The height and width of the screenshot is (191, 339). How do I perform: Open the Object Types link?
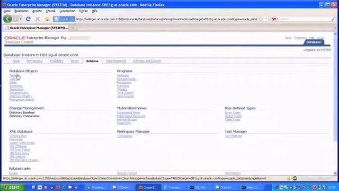233,116
